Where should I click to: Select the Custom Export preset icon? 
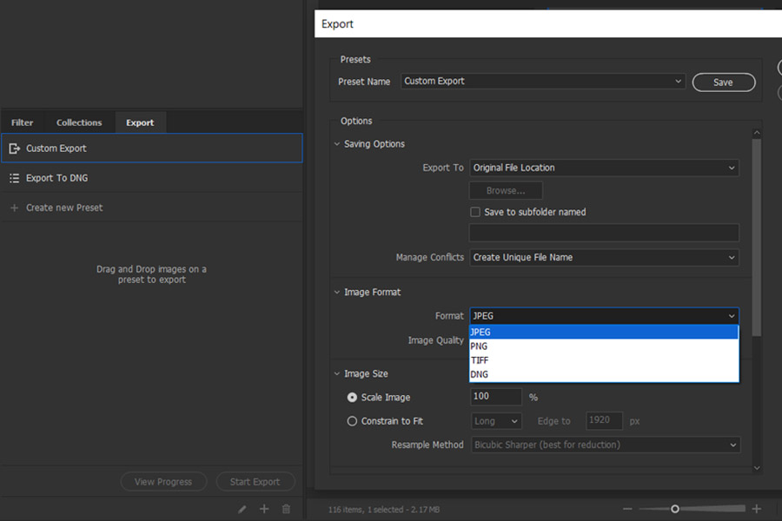pyautogui.click(x=14, y=148)
